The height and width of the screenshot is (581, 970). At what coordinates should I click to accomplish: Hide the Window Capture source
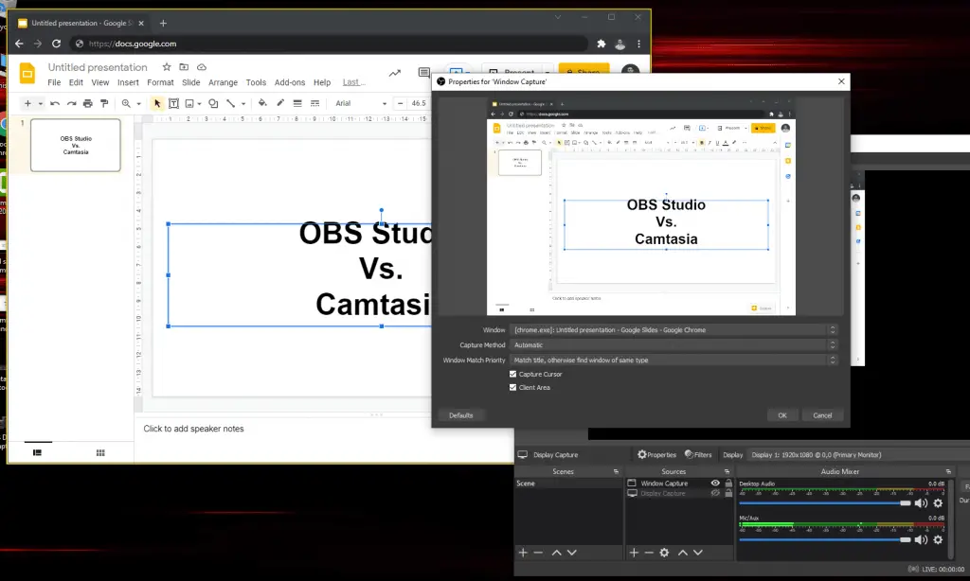tap(715, 484)
